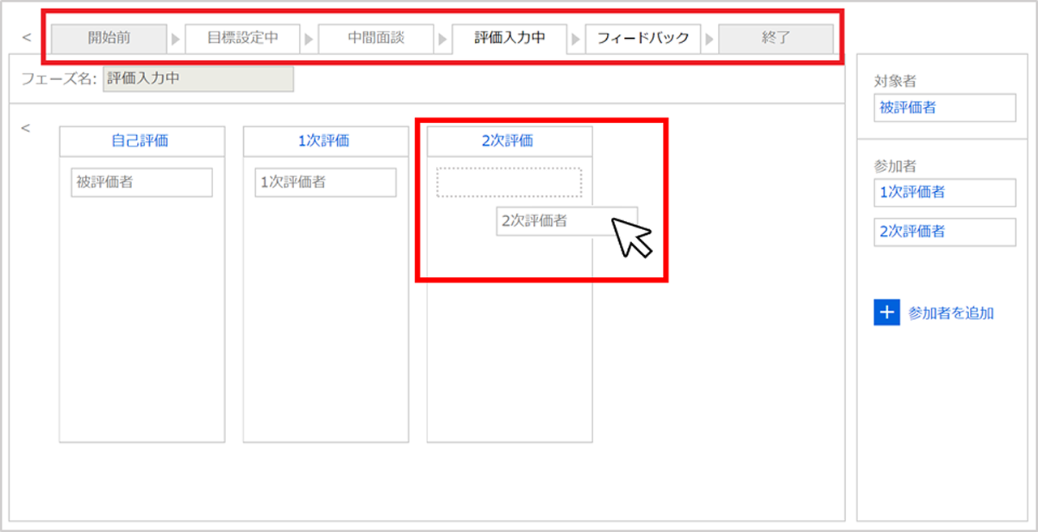Select 2次評価者 in the 参加者 list
The height and width of the screenshot is (532, 1038).
coord(944,232)
